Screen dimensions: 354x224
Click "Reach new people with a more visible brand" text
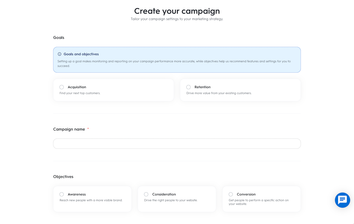click(x=91, y=200)
